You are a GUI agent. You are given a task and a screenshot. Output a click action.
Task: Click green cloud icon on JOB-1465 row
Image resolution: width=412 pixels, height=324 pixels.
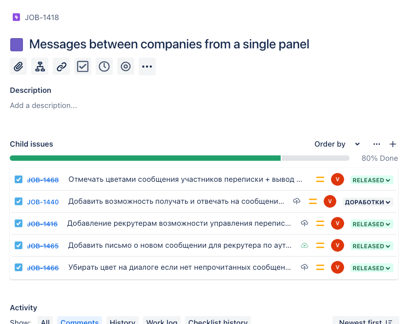[304, 245]
